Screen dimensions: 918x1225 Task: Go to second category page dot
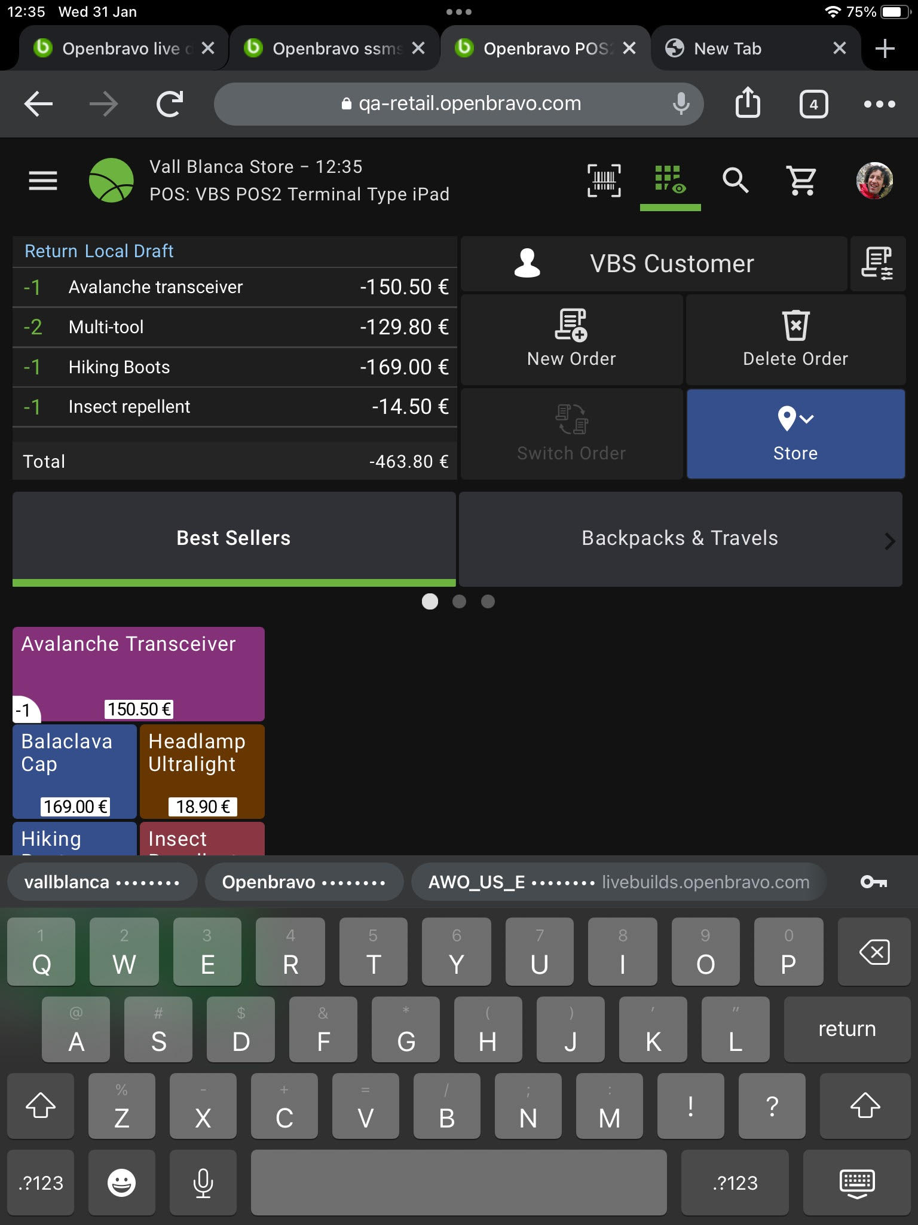459,601
